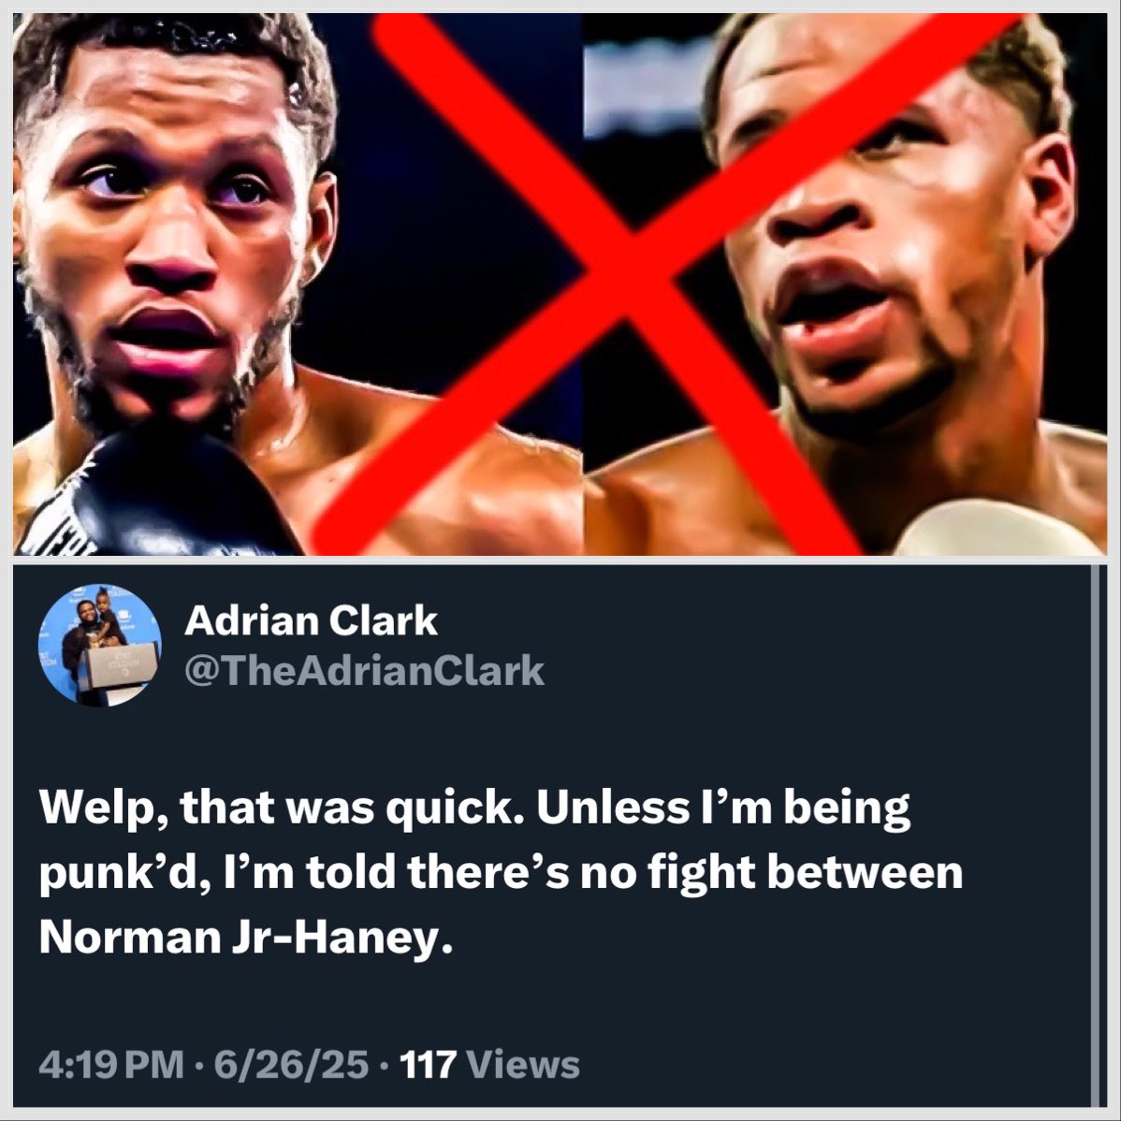
Task: Open the right boxer's face photo
Action: click(x=845, y=284)
